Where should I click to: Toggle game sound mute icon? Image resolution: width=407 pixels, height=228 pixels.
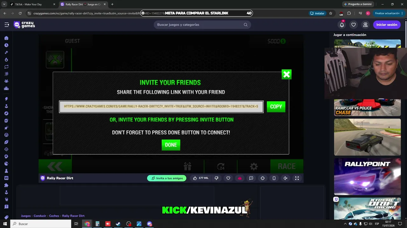(x=286, y=178)
